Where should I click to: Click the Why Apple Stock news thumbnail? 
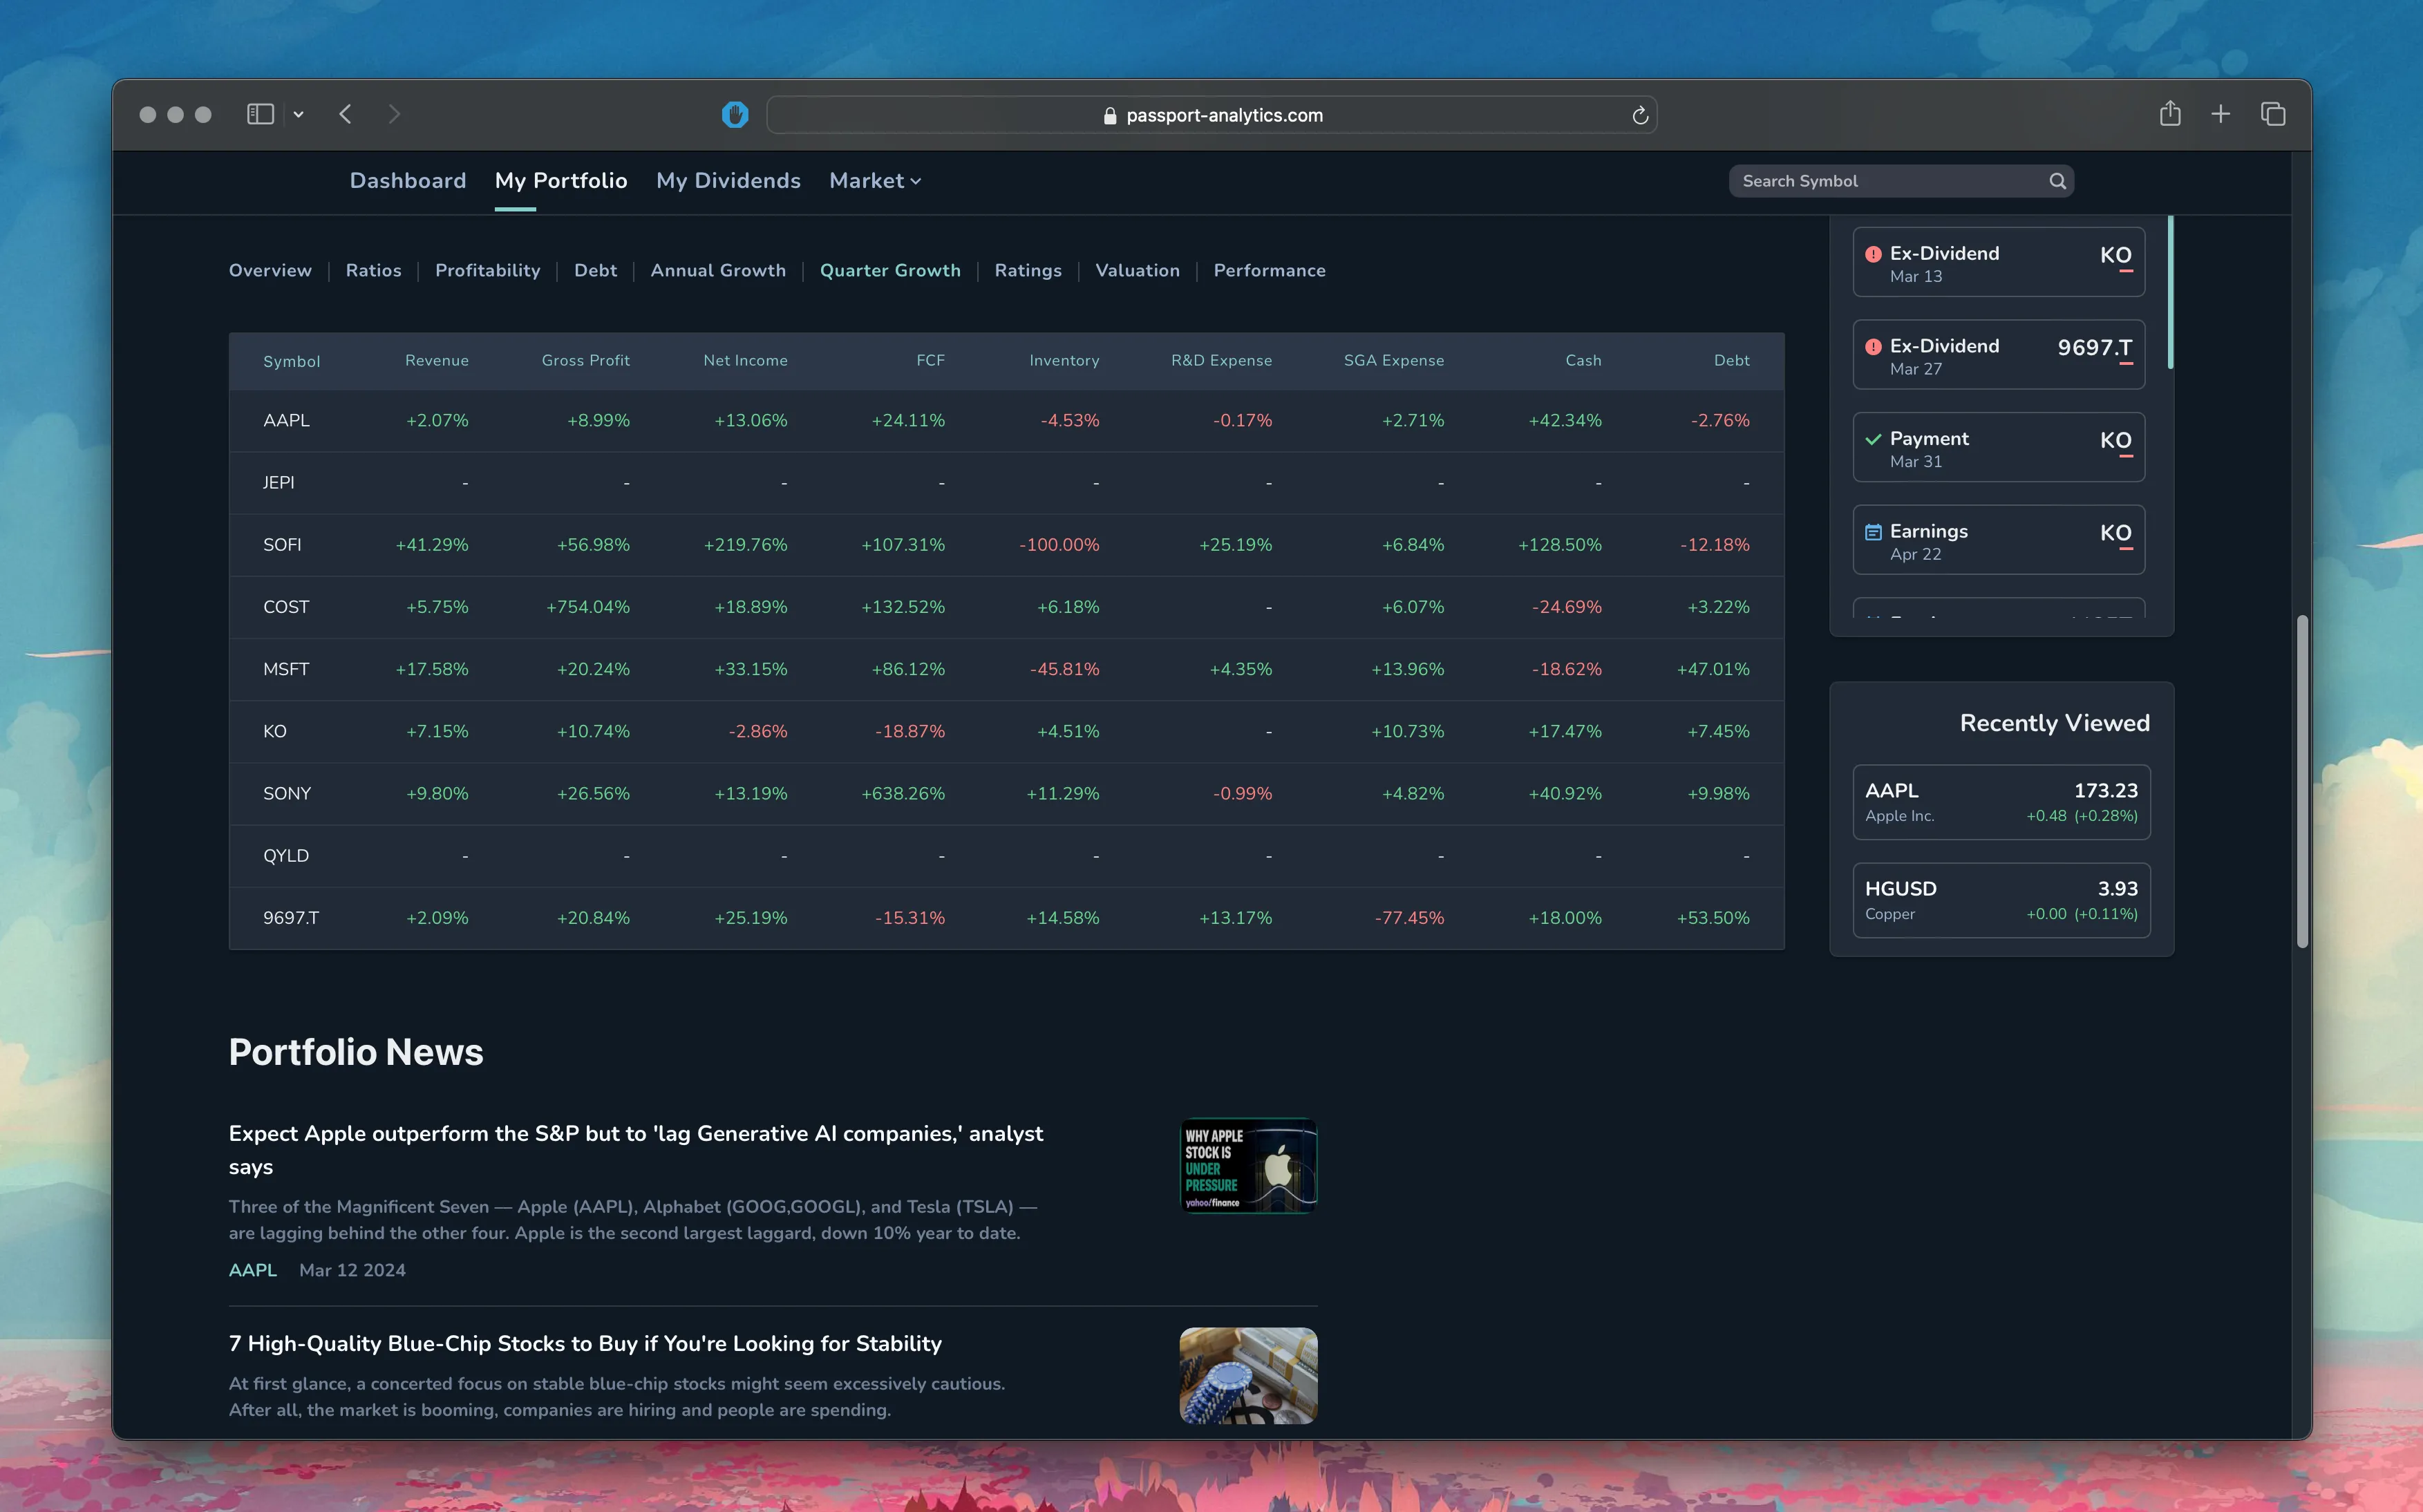pos(1248,1165)
